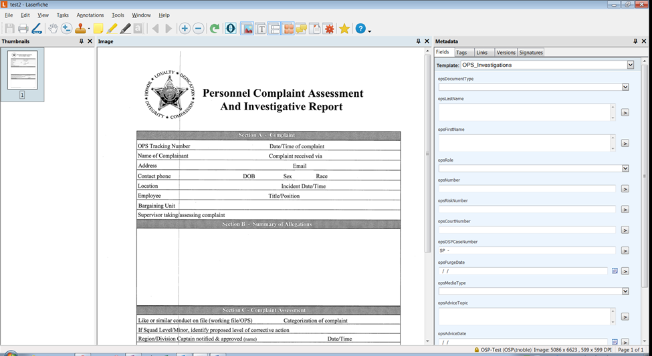Pin the Metadata pane
This screenshot has width=652, height=356.
coord(635,41)
